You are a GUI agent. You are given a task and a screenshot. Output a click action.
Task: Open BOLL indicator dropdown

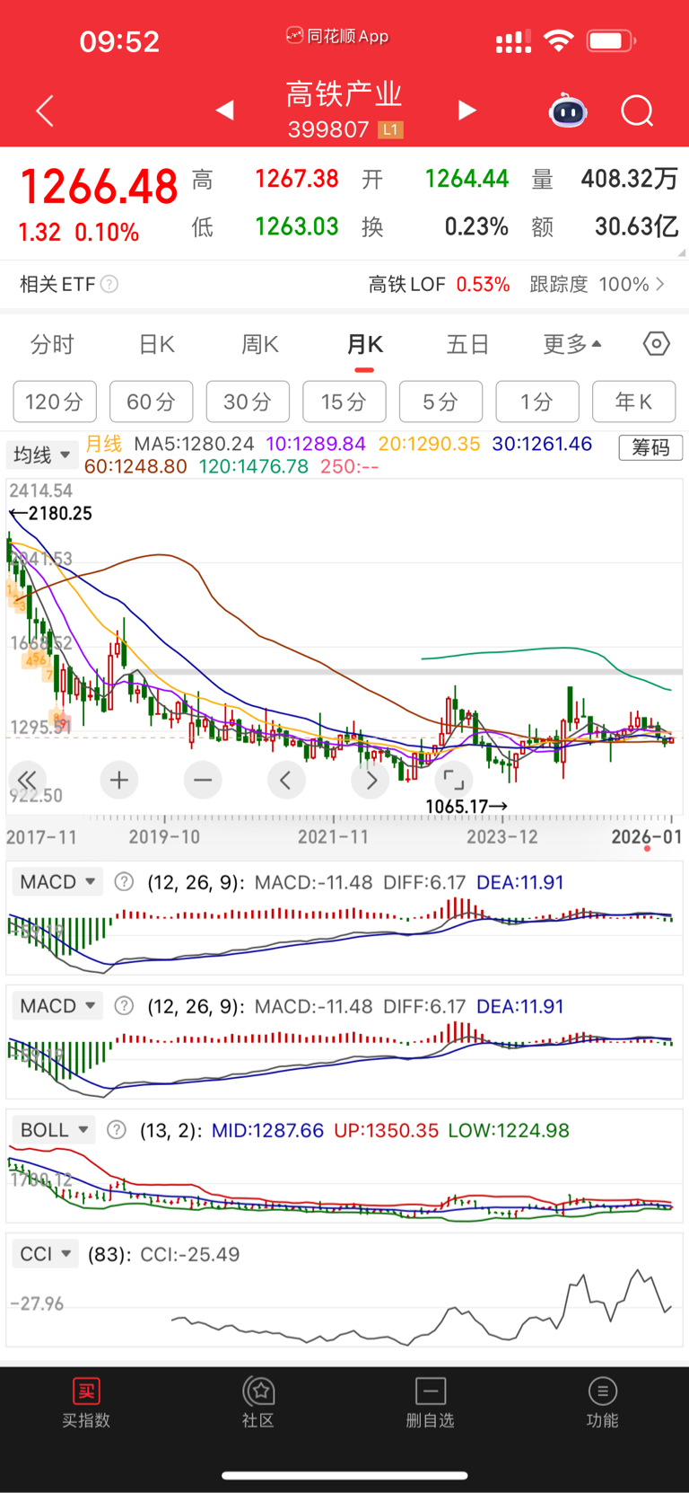pos(54,1130)
